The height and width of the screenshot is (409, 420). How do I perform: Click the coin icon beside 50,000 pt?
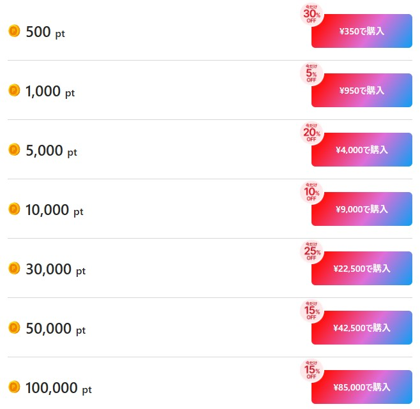point(14,327)
